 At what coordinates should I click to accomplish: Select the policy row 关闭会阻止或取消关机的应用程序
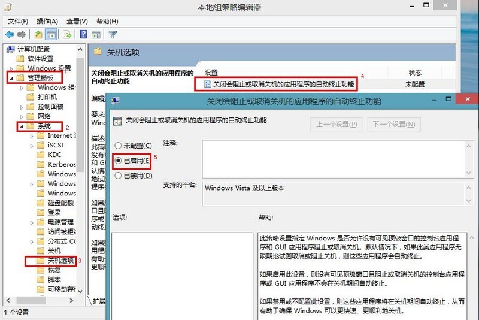[283, 84]
